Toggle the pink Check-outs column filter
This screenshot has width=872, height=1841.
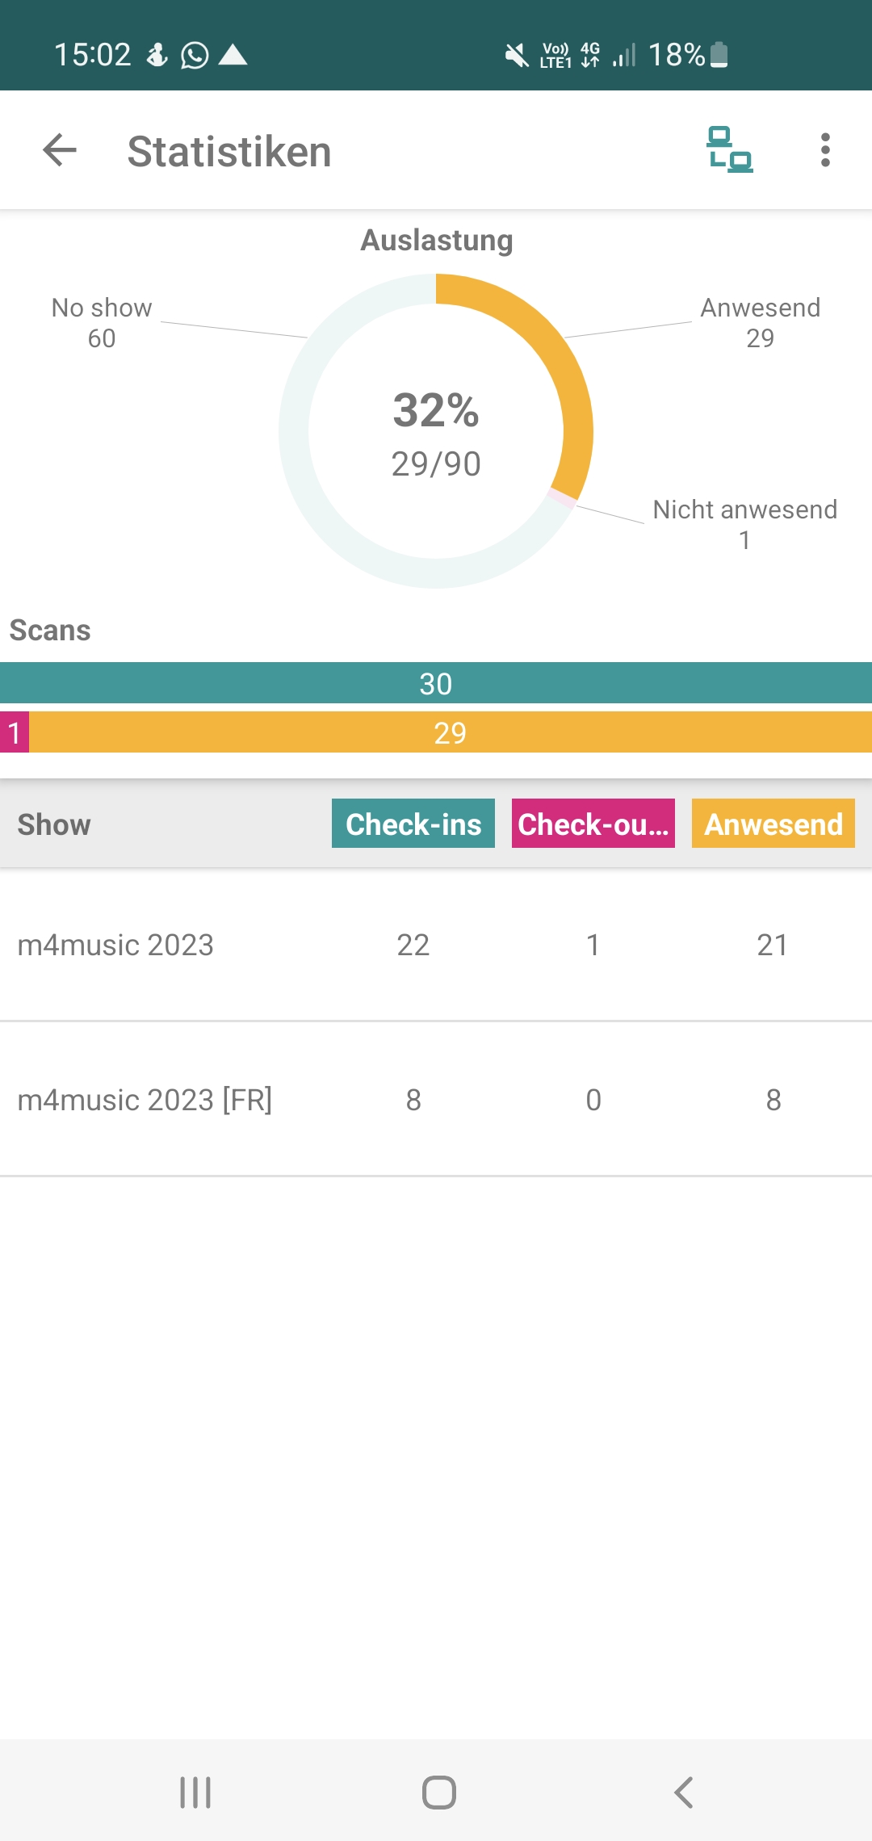click(593, 824)
